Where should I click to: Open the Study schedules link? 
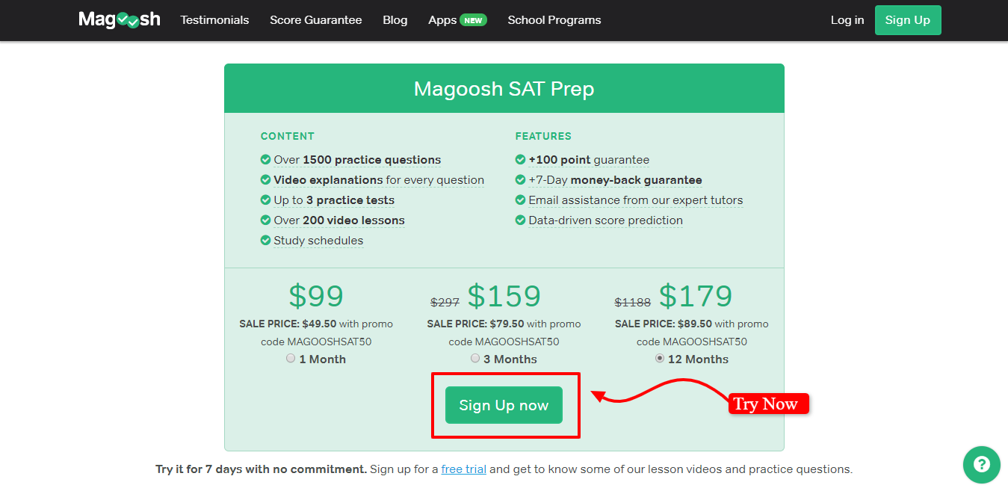(x=319, y=241)
